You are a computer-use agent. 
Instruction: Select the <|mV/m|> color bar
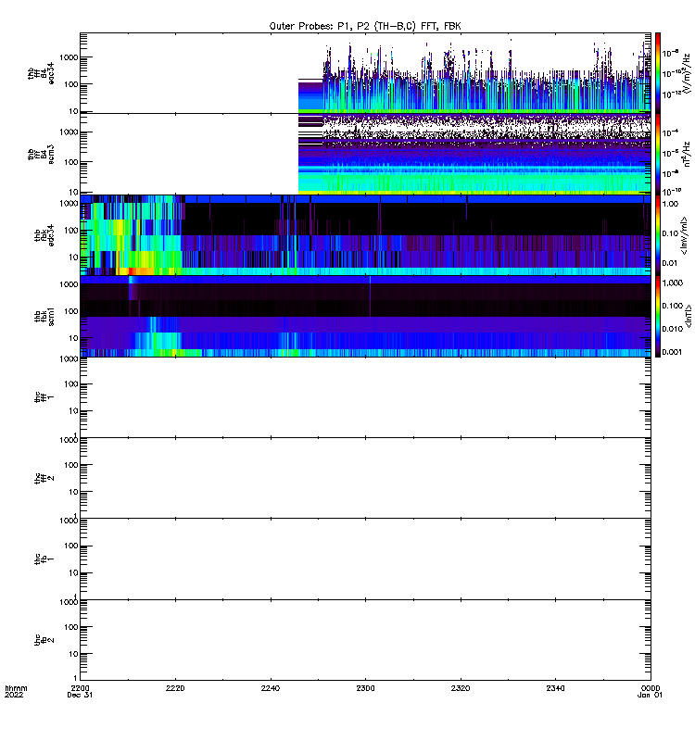pyautogui.click(x=657, y=235)
